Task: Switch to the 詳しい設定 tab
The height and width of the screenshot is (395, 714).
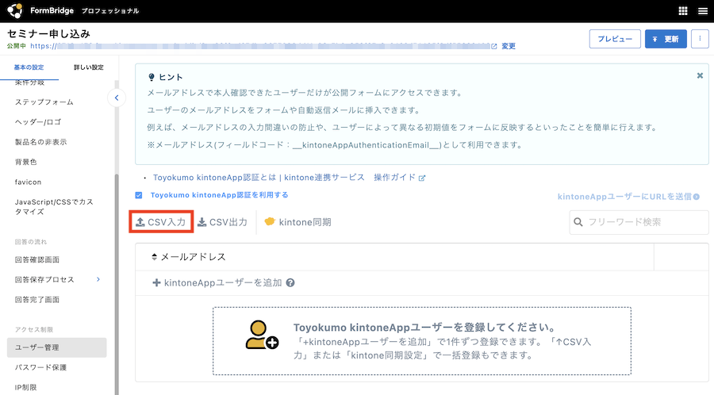Action: (87, 67)
